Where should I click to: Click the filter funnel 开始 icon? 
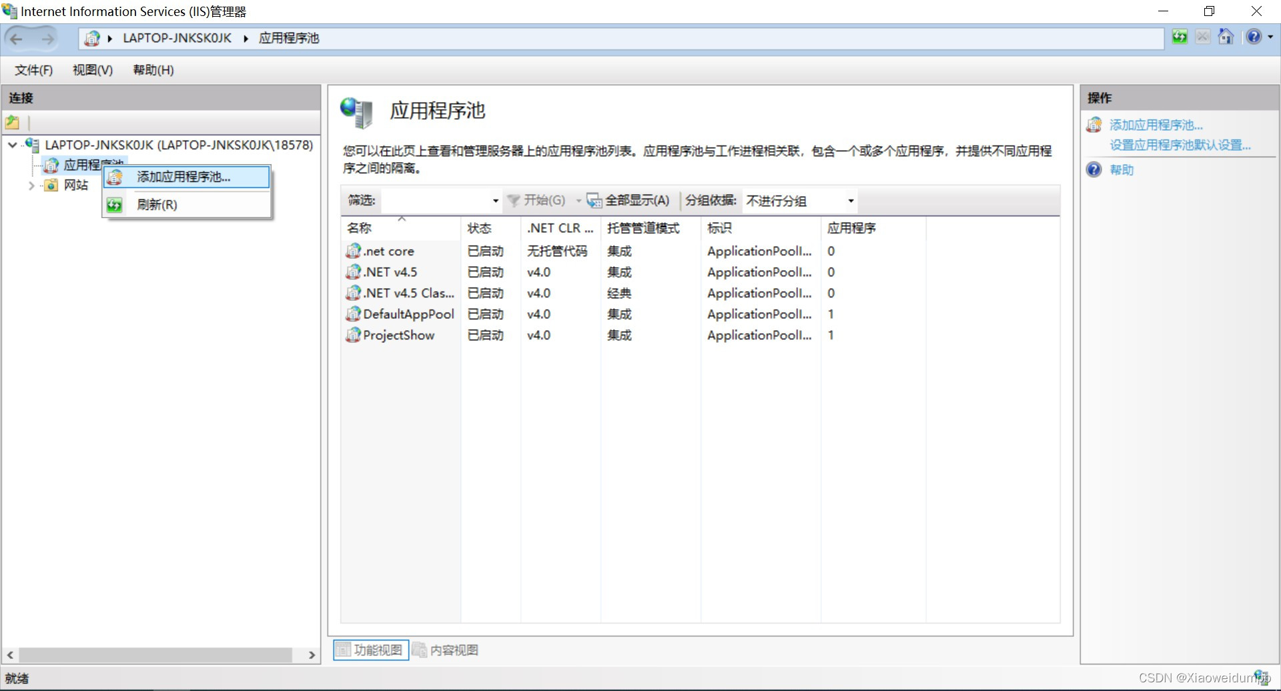pyautogui.click(x=513, y=200)
